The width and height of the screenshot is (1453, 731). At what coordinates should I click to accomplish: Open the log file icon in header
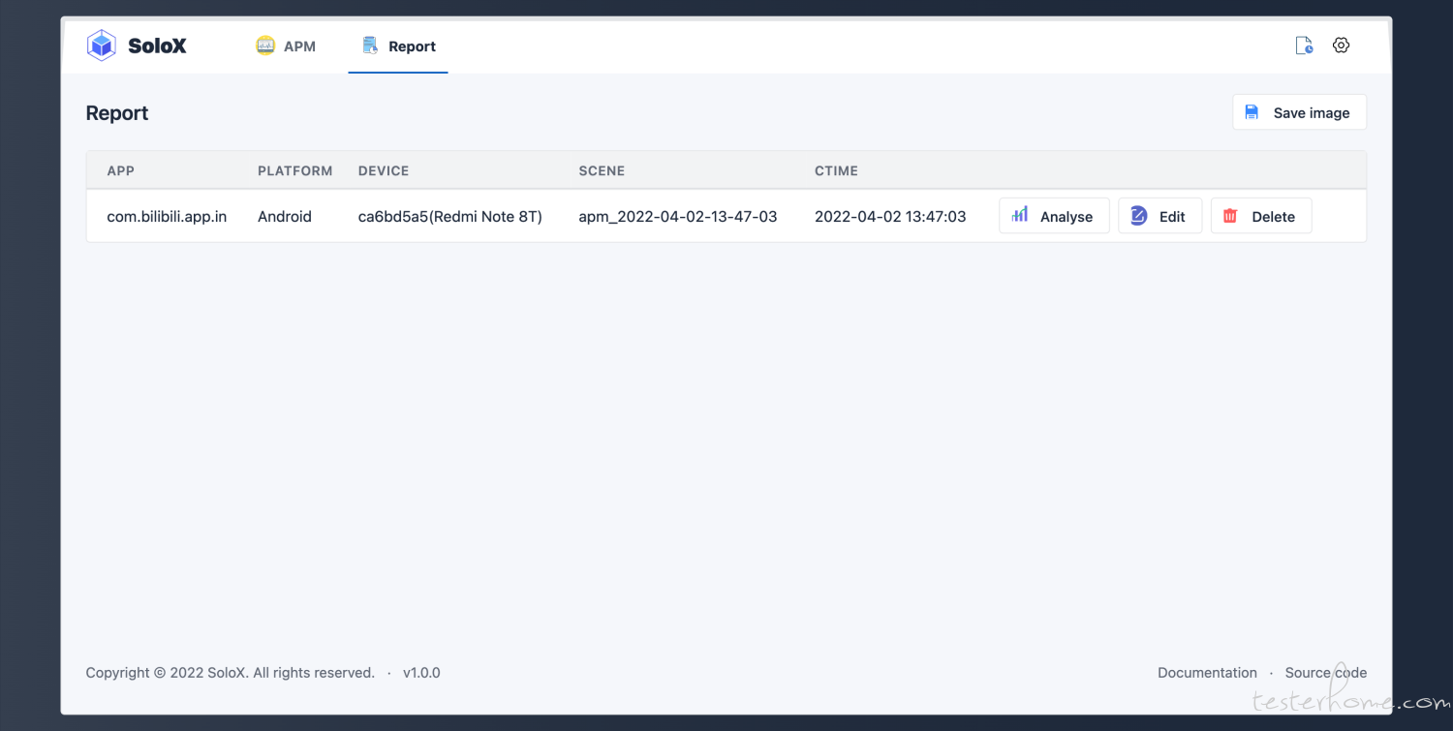point(1304,46)
